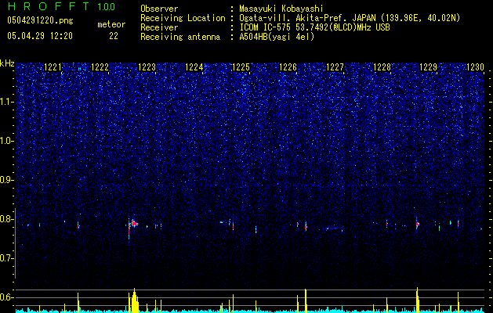Click the 0.7 kHz frequency label

click(7, 258)
